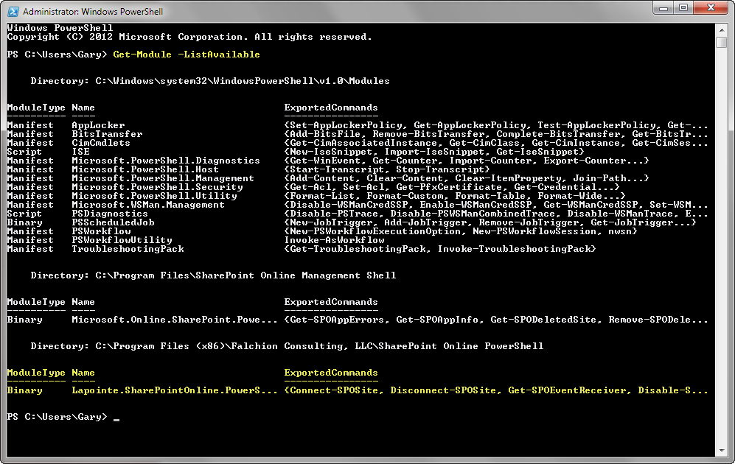
Task: Click the Microsoft.PowerShell.Diagnostics module name
Action: point(165,161)
